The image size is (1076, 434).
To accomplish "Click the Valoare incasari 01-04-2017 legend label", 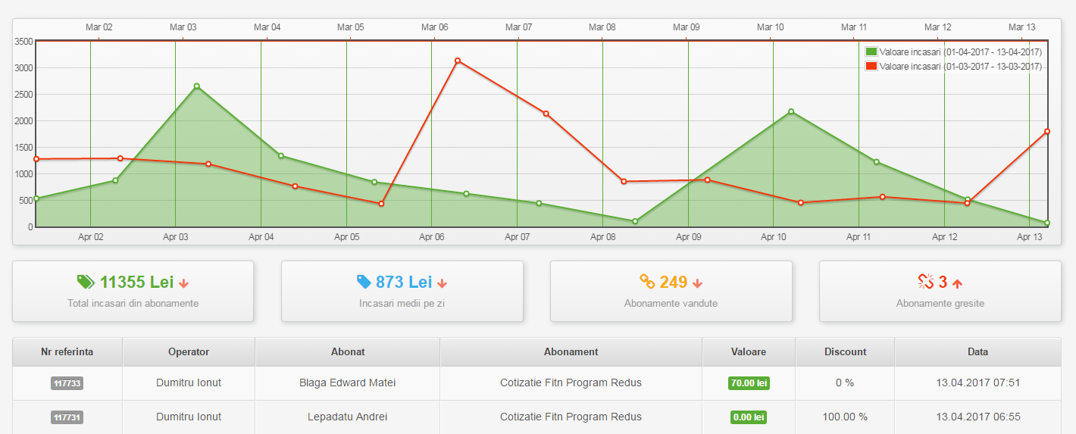I will [x=960, y=52].
